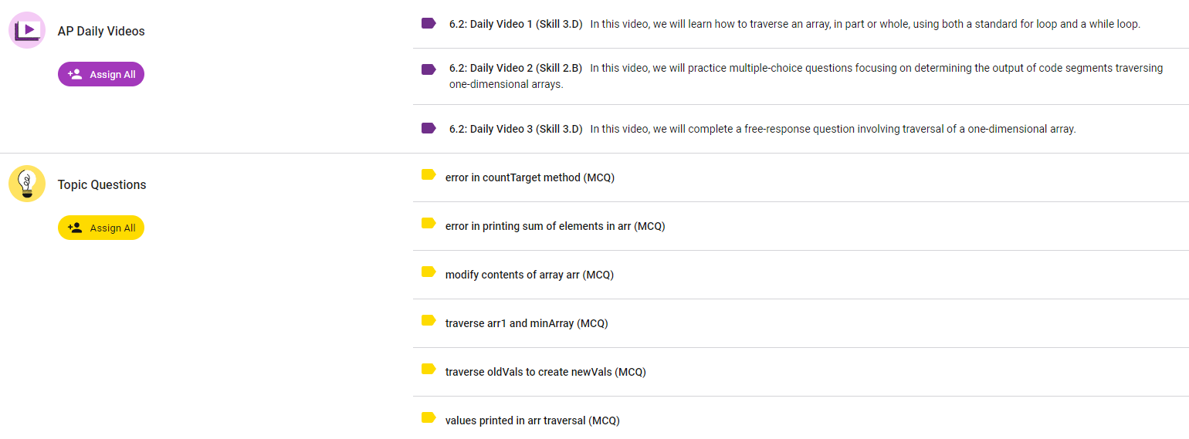
Task: Assign all Topic Questions
Action: pos(101,228)
